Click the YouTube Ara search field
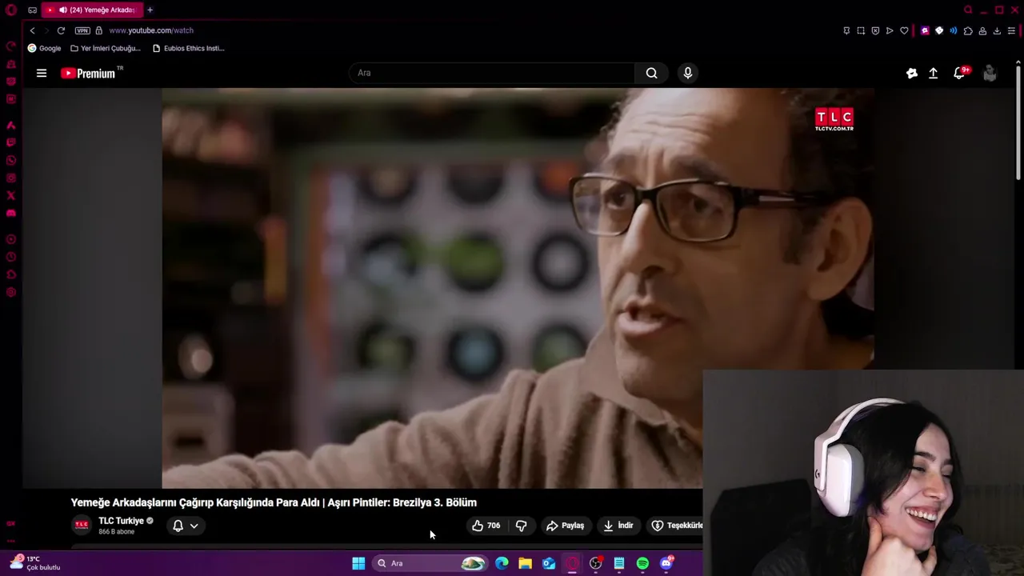Screen dimensions: 1024x576 (492, 73)
